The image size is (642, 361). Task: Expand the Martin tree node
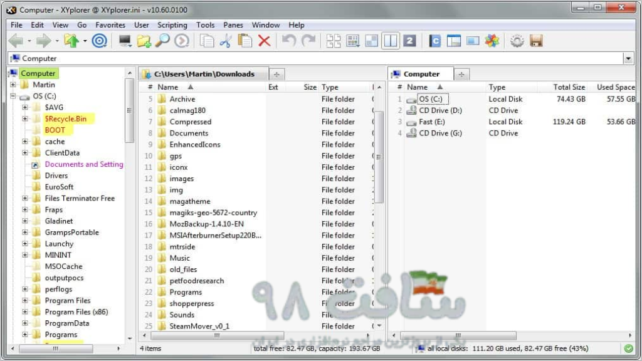click(x=13, y=85)
